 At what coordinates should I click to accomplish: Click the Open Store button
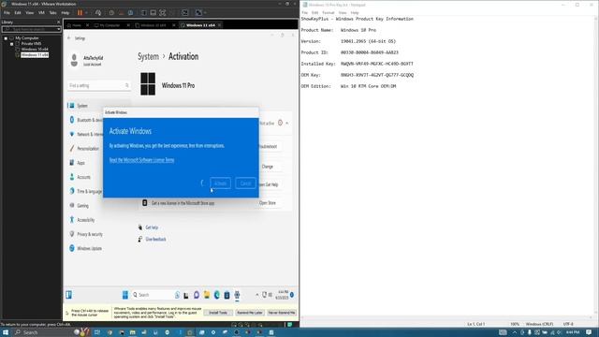268,203
